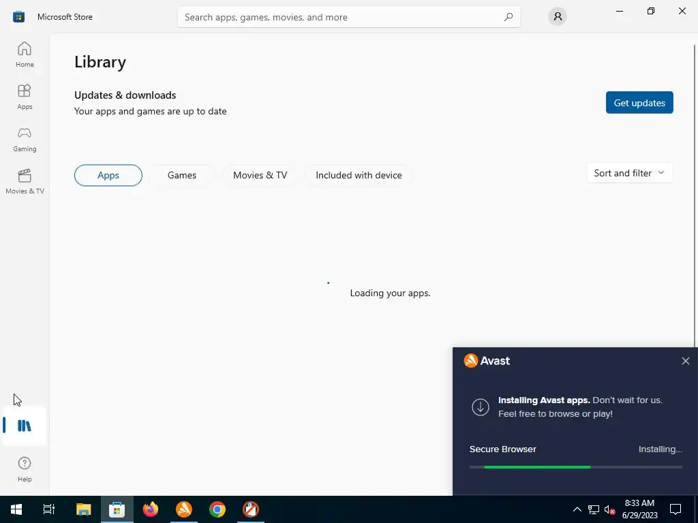Go to Home in Store sidebar

point(25,54)
